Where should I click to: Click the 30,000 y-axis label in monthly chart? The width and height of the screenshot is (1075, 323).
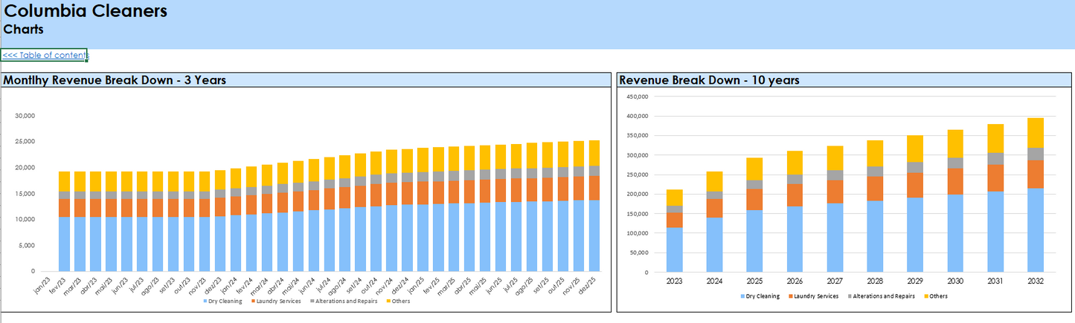coord(26,116)
